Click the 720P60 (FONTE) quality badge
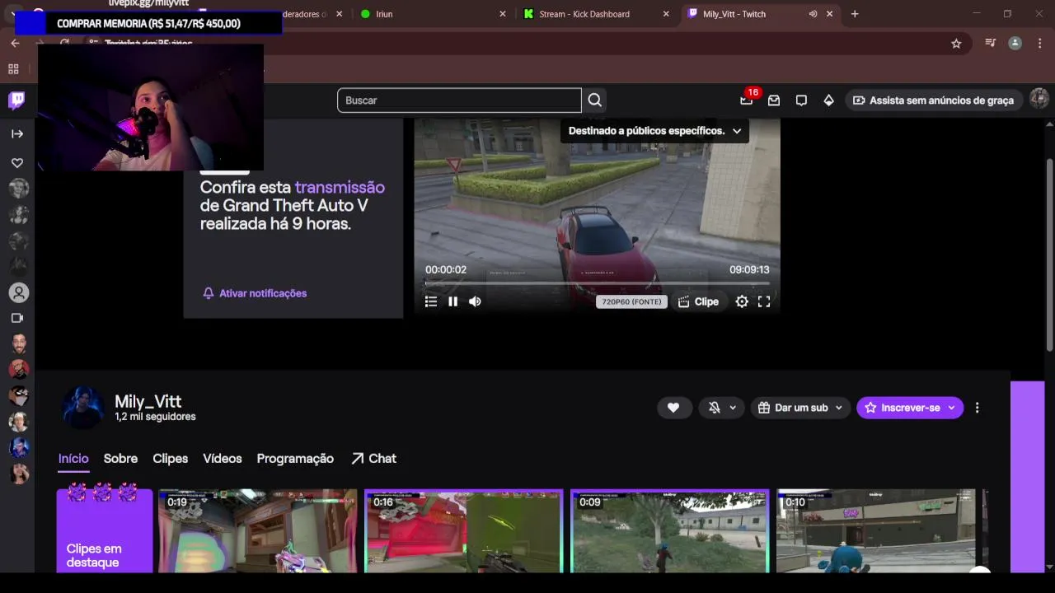This screenshot has height=593, width=1055. pos(631,301)
